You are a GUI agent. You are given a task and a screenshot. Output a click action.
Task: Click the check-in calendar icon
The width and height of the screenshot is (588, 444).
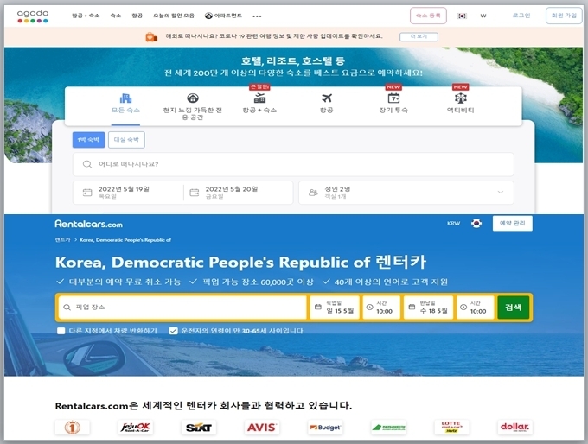click(x=87, y=193)
